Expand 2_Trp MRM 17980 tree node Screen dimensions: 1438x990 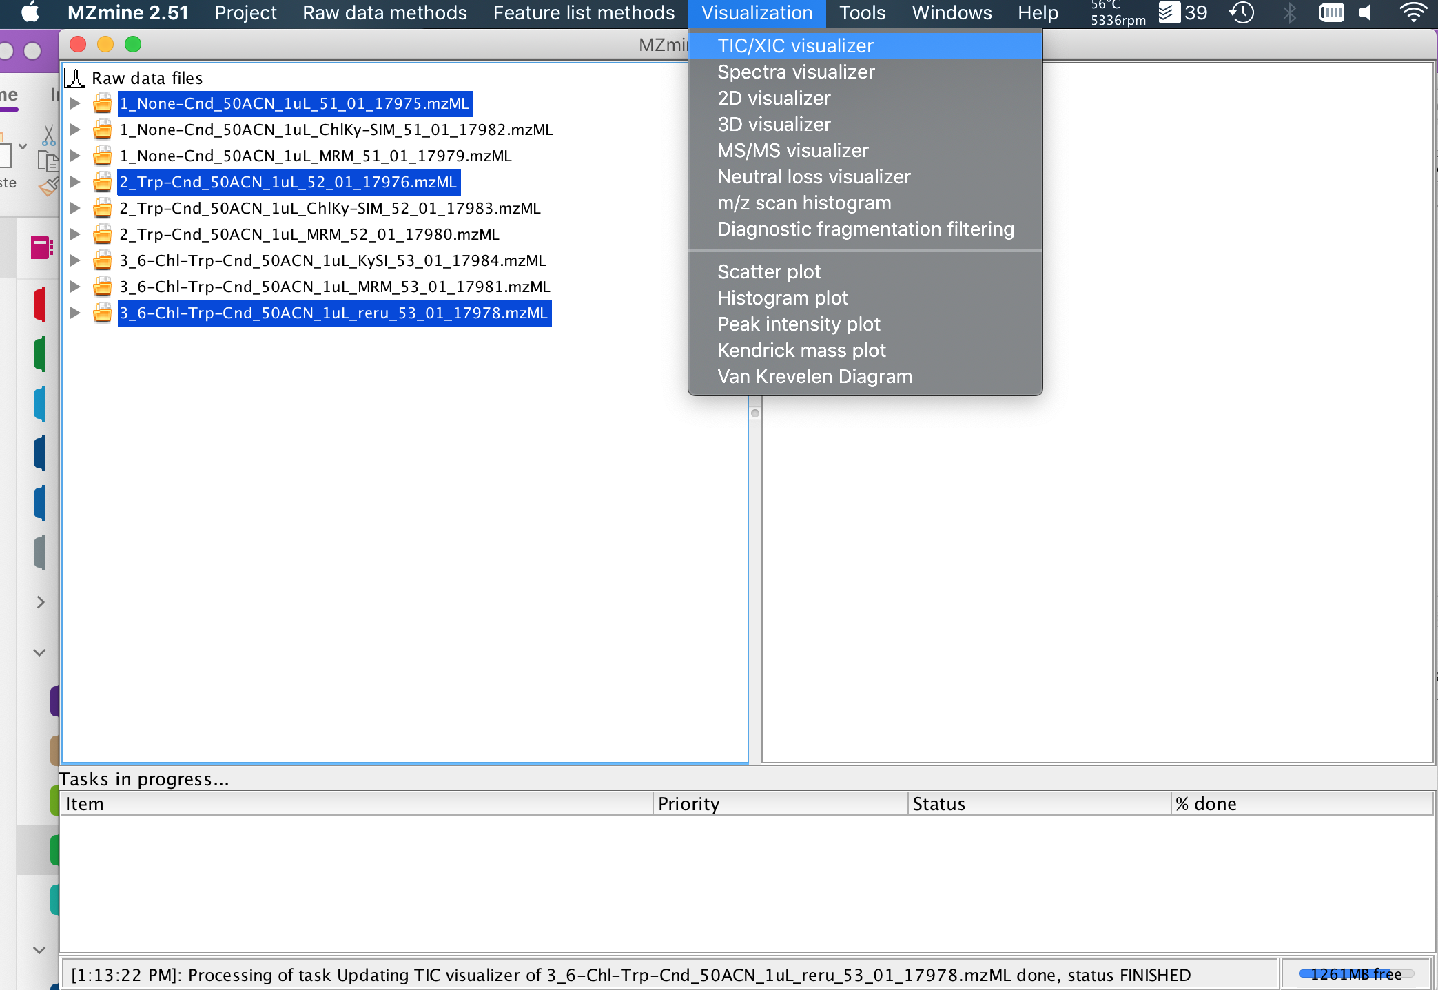click(75, 234)
